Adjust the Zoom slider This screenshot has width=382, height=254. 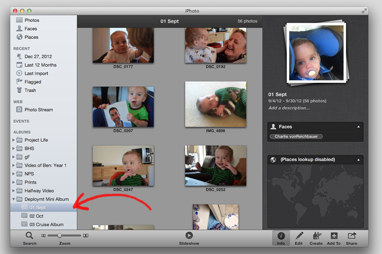pos(60,235)
